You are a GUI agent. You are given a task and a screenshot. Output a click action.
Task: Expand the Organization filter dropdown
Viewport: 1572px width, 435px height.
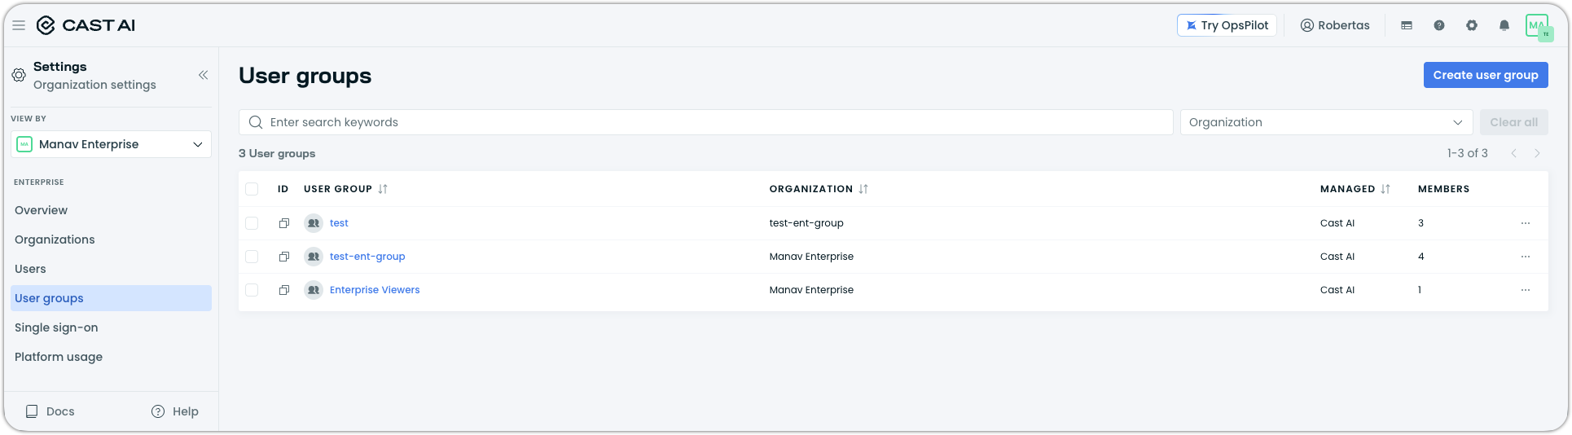coord(1326,122)
